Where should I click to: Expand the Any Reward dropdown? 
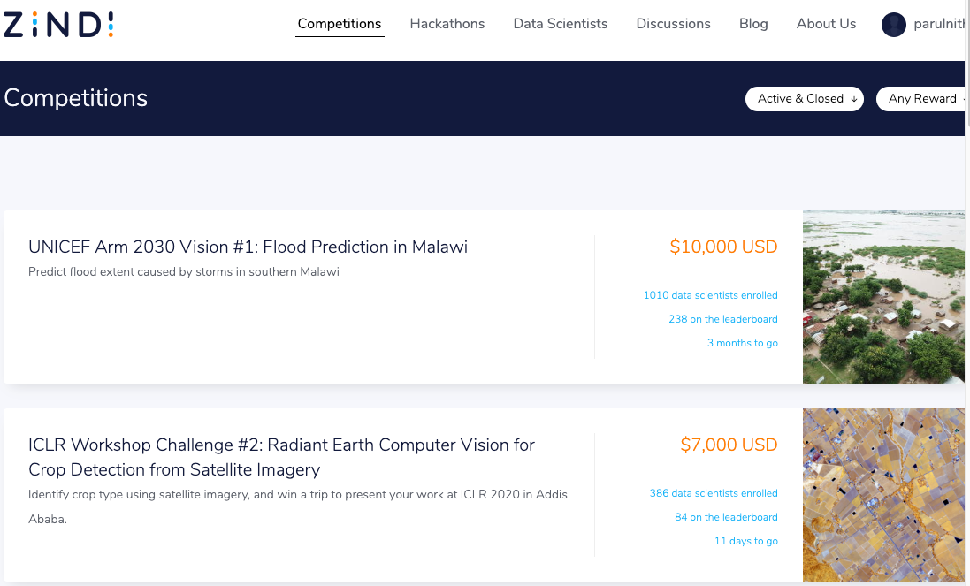point(922,99)
